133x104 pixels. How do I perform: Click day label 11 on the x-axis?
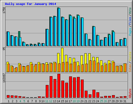pos(47,101)
